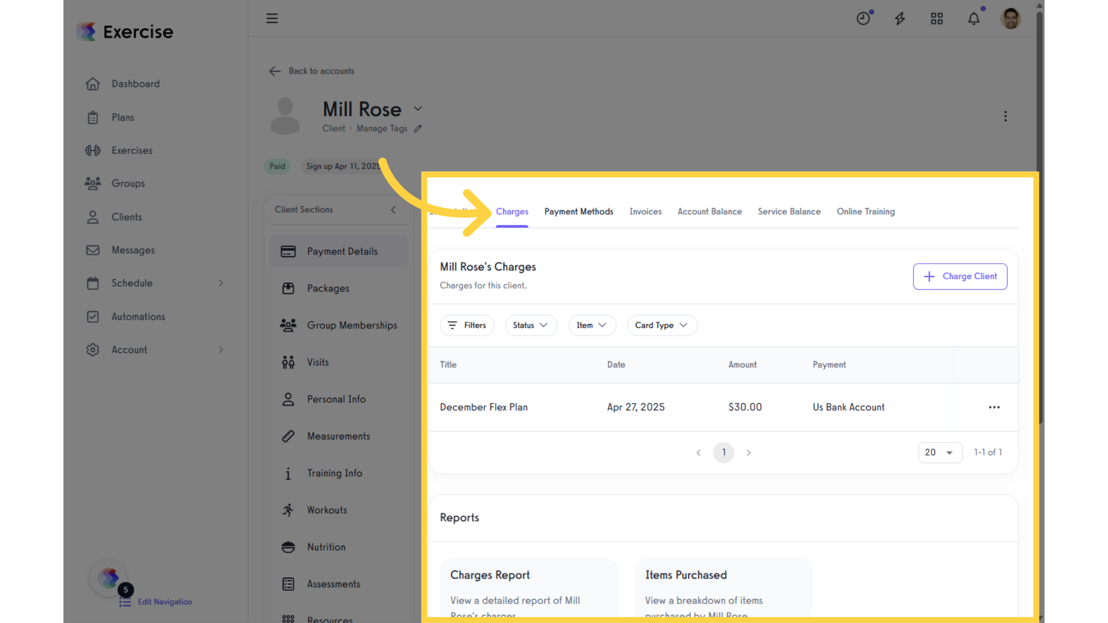Open the notifications bell
The width and height of the screenshot is (1108, 623).
point(974,18)
